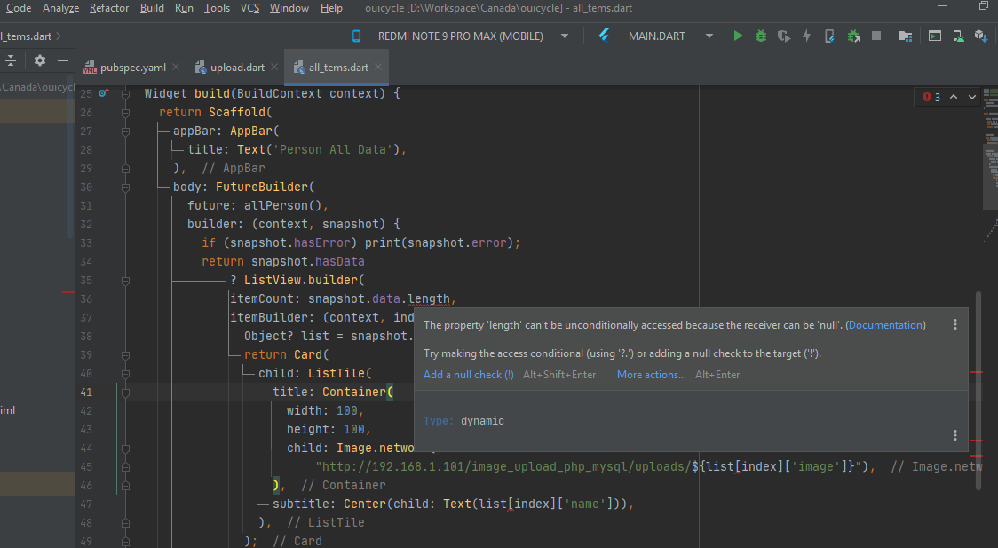The image size is (998, 548).
Task: Click the image URL string on line 45
Action: click(x=590, y=467)
